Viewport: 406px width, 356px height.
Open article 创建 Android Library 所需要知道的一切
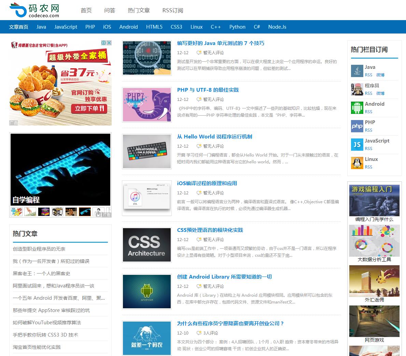pos(224,277)
